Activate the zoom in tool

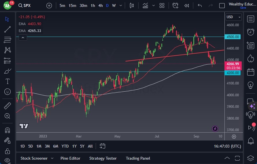(7, 116)
